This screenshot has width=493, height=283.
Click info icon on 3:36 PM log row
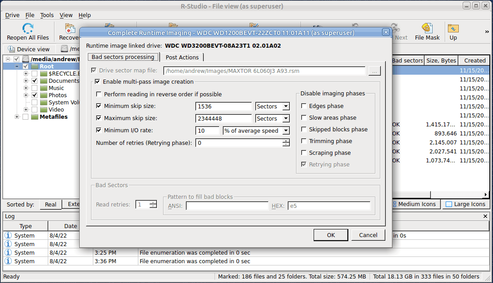pos(8,261)
